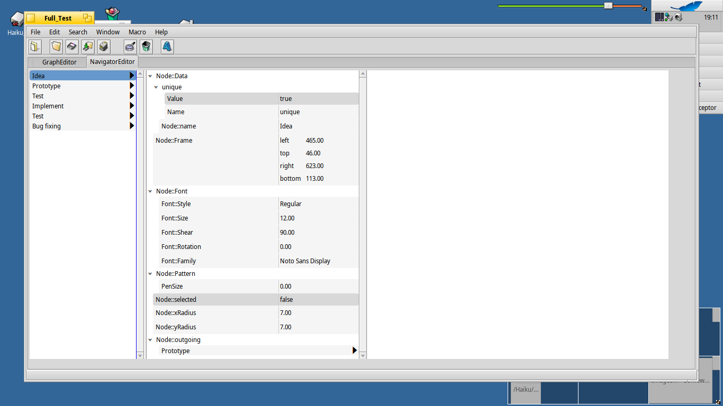Click the printer toolbar icon

pyautogui.click(x=104, y=47)
